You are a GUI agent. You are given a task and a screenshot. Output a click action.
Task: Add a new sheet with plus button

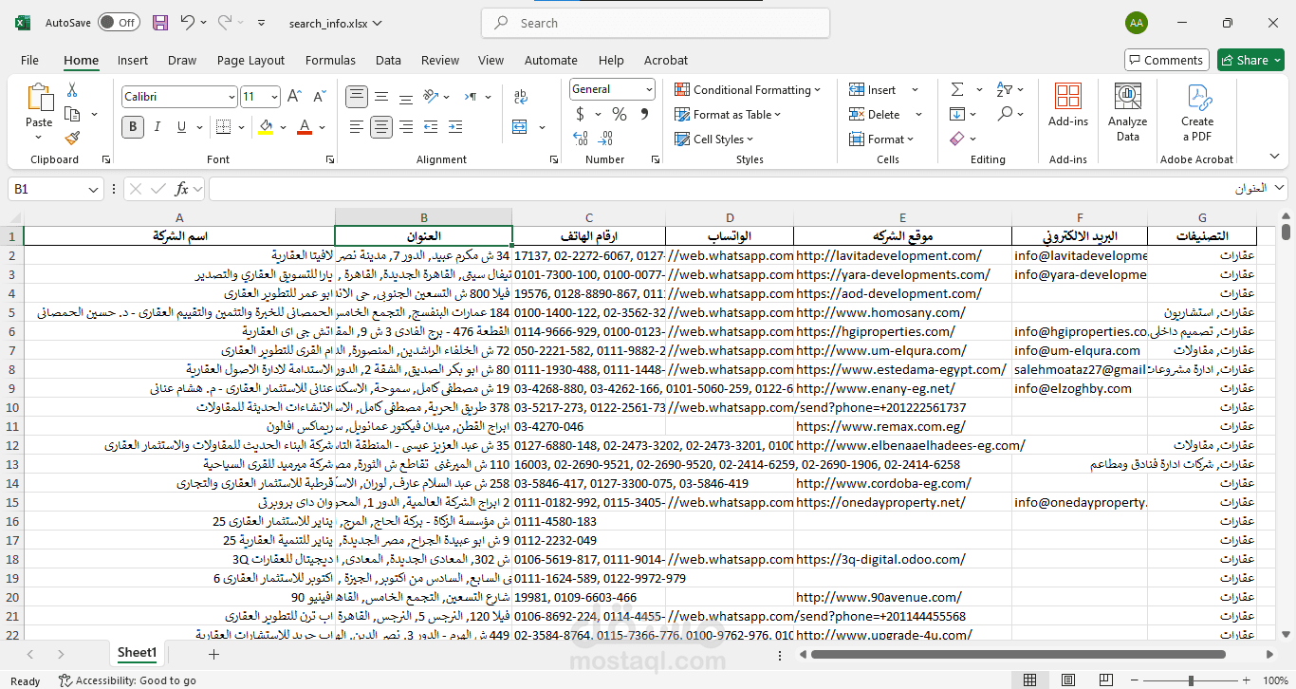point(213,654)
